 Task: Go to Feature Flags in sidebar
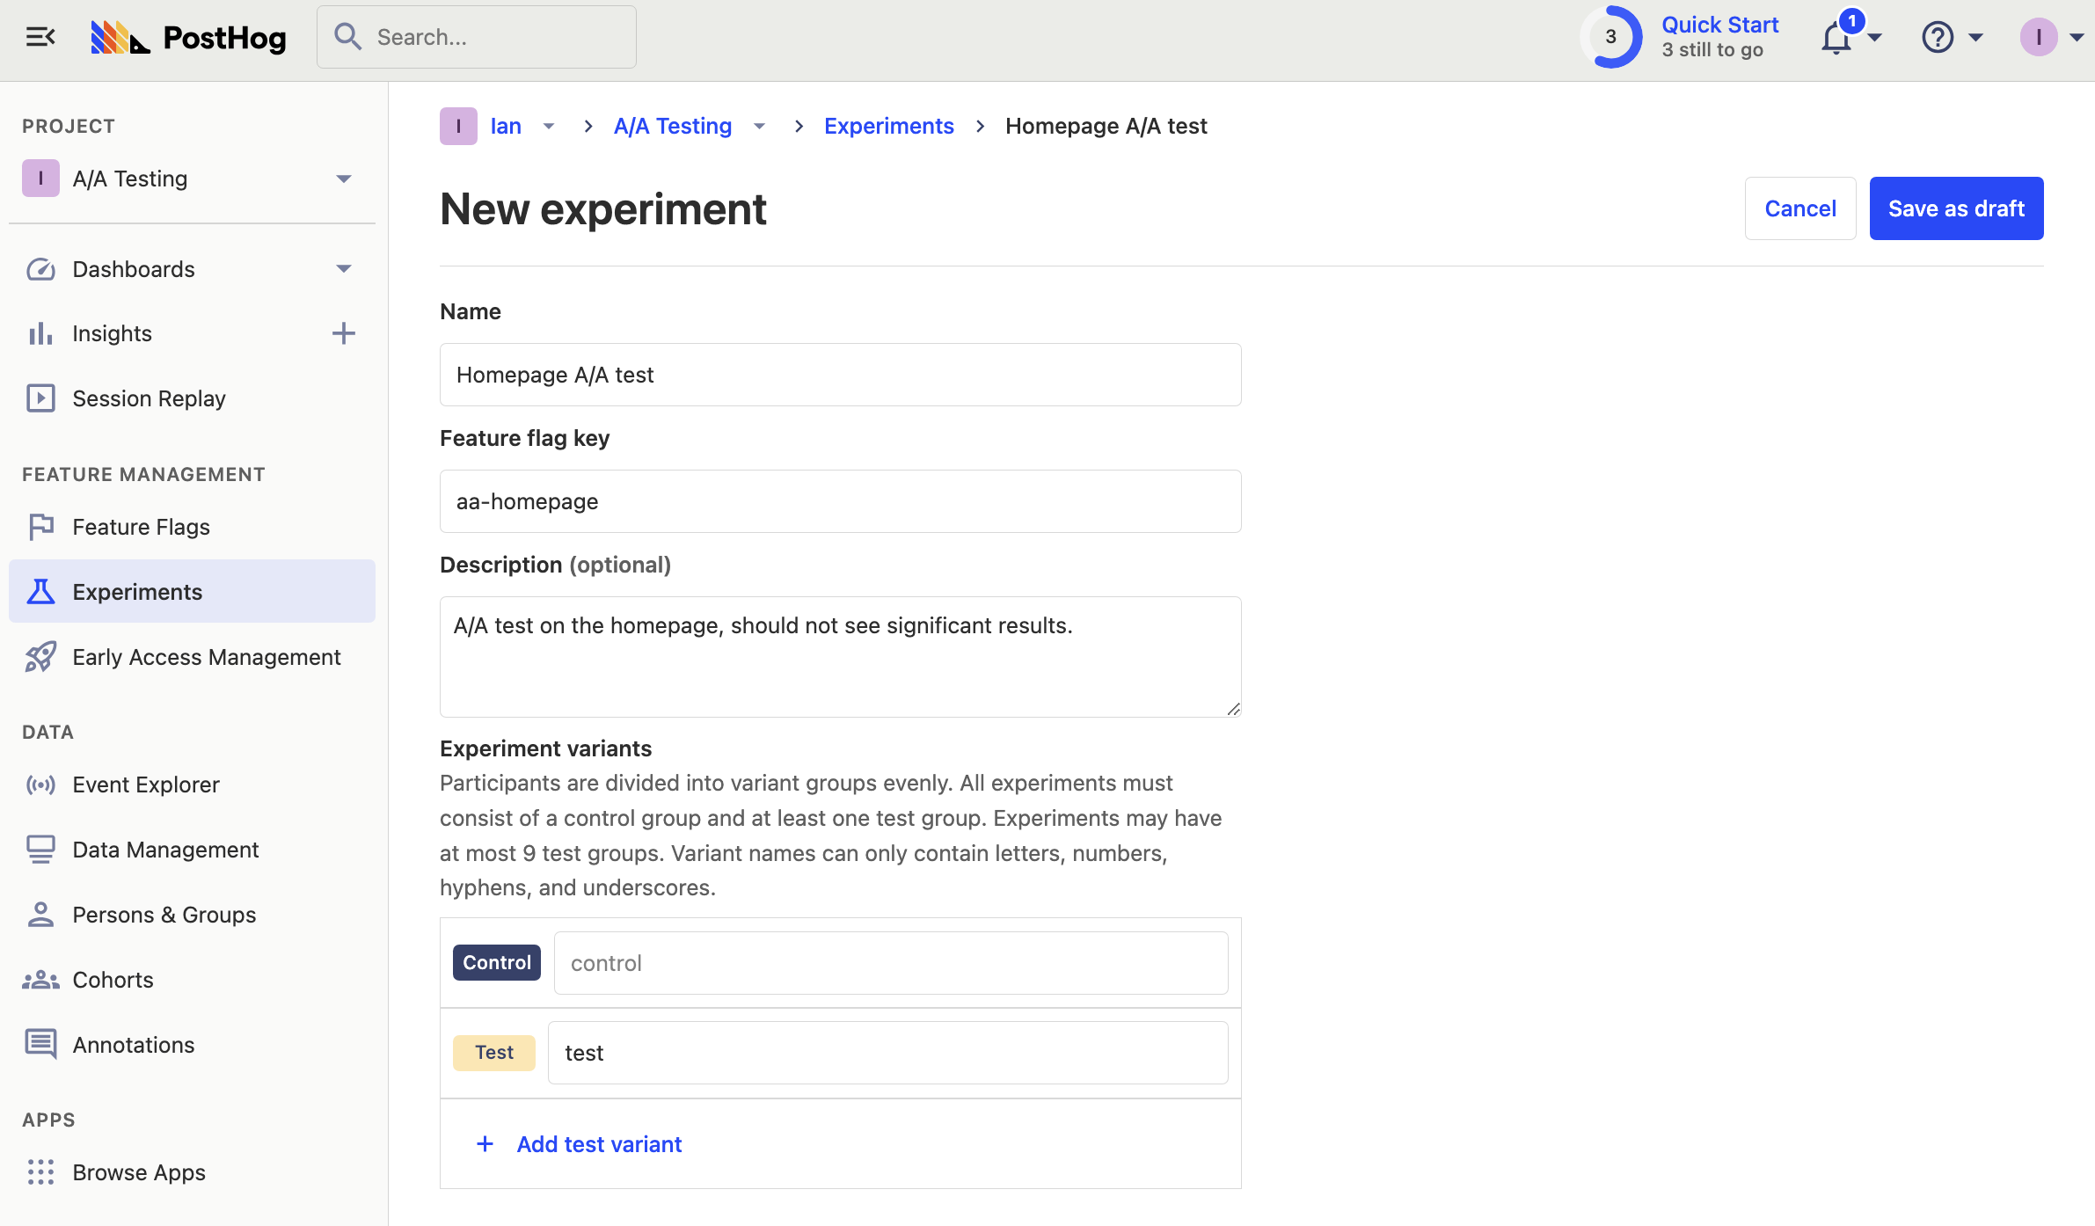tap(141, 527)
